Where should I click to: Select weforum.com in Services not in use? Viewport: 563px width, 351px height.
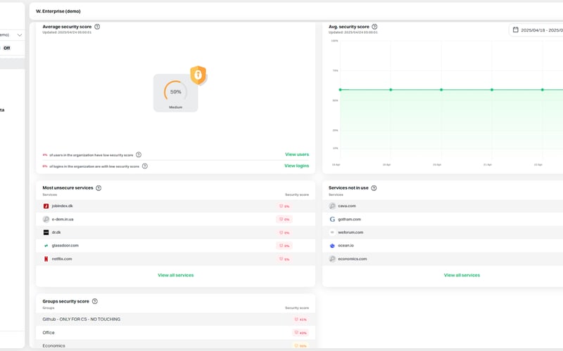443,232
